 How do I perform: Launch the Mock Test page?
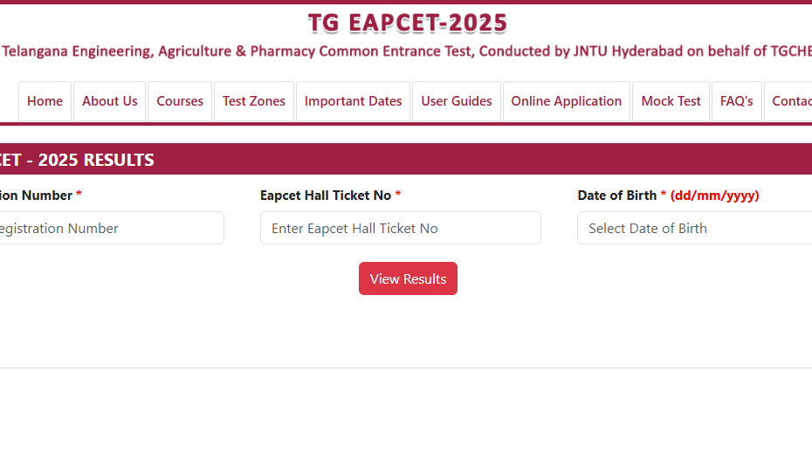click(x=671, y=101)
